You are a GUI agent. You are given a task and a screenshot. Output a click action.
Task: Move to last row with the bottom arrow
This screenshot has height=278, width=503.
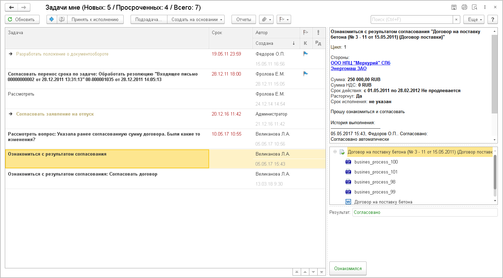click(321, 272)
